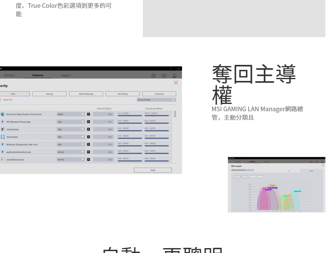Select the Gaming category tab
326x253 pixels.
49,94
